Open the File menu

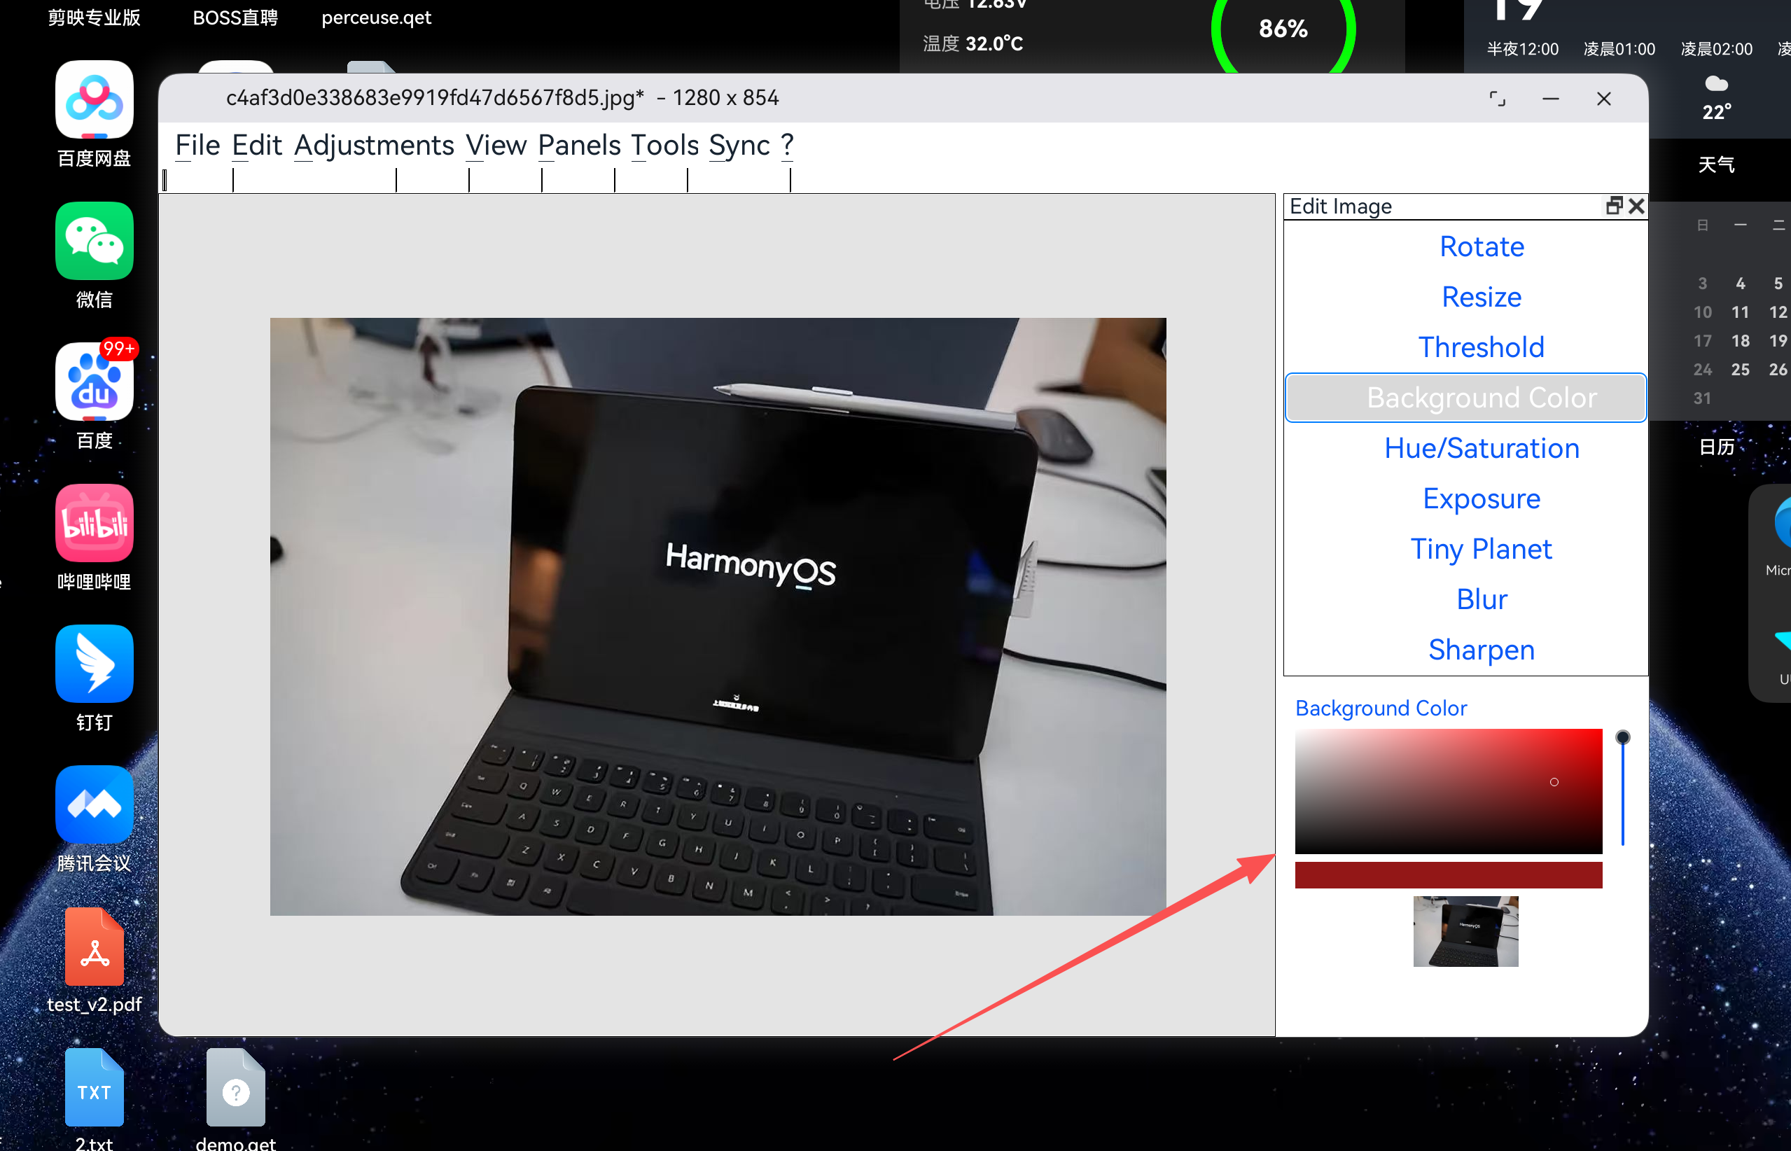pos(197,145)
